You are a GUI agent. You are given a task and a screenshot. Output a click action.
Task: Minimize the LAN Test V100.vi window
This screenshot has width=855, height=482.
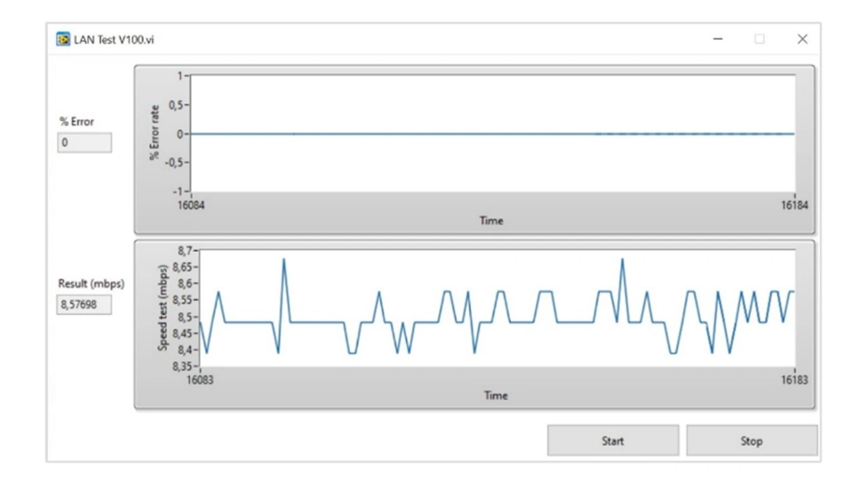coord(718,39)
